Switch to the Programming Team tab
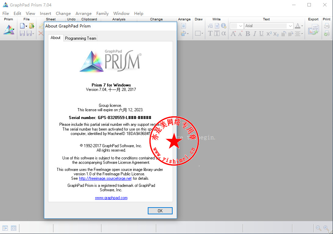The width and height of the screenshot is (333, 234). pos(80,38)
